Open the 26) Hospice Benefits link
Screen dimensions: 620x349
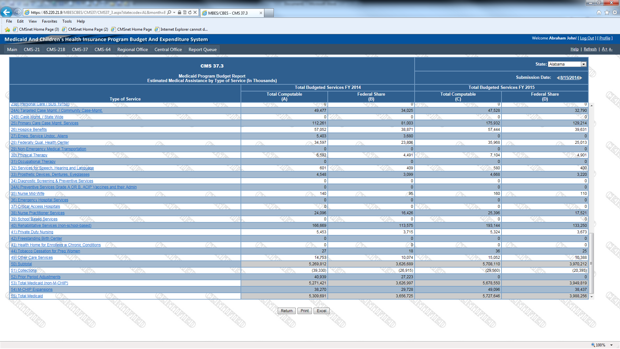point(29,130)
